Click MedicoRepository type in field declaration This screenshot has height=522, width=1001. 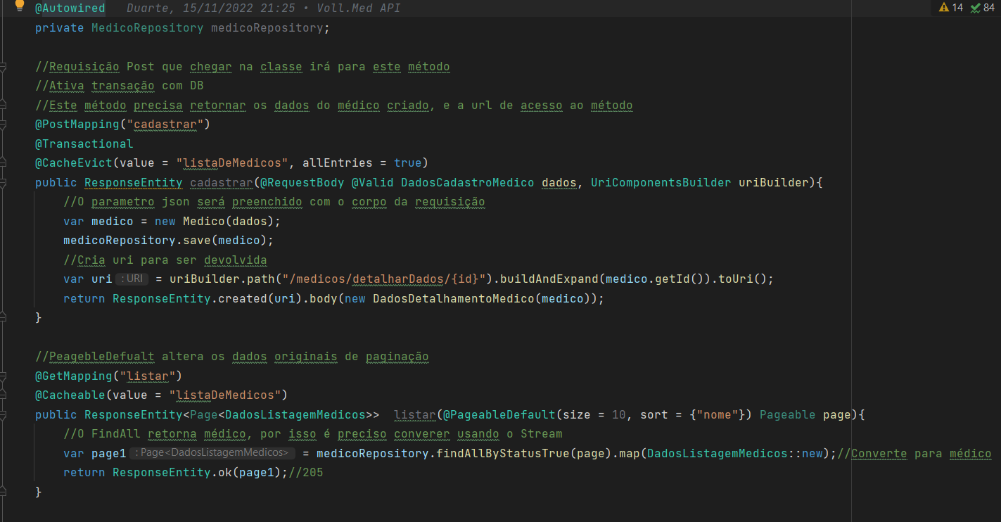148,28
